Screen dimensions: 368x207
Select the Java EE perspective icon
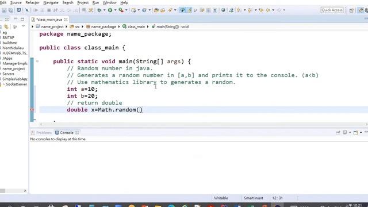point(361,10)
